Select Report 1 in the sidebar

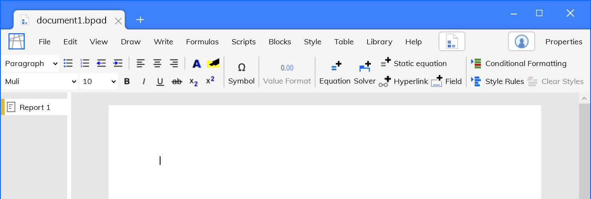tap(34, 107)
